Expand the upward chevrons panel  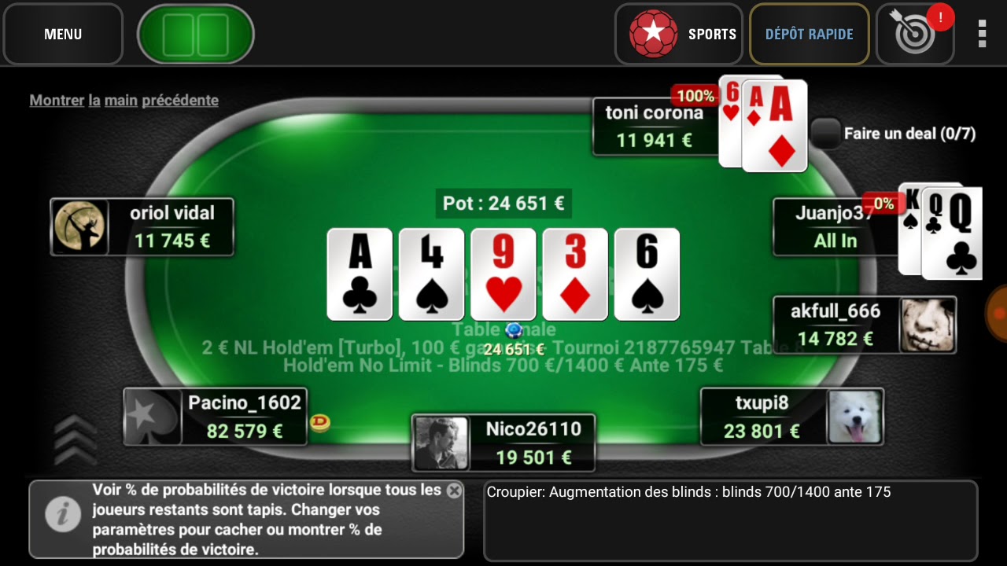tap(76, 440)
